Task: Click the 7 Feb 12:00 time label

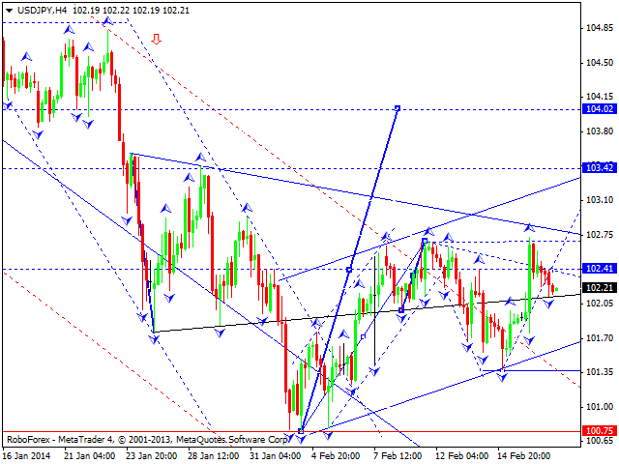Action: [x=398, y=456]
